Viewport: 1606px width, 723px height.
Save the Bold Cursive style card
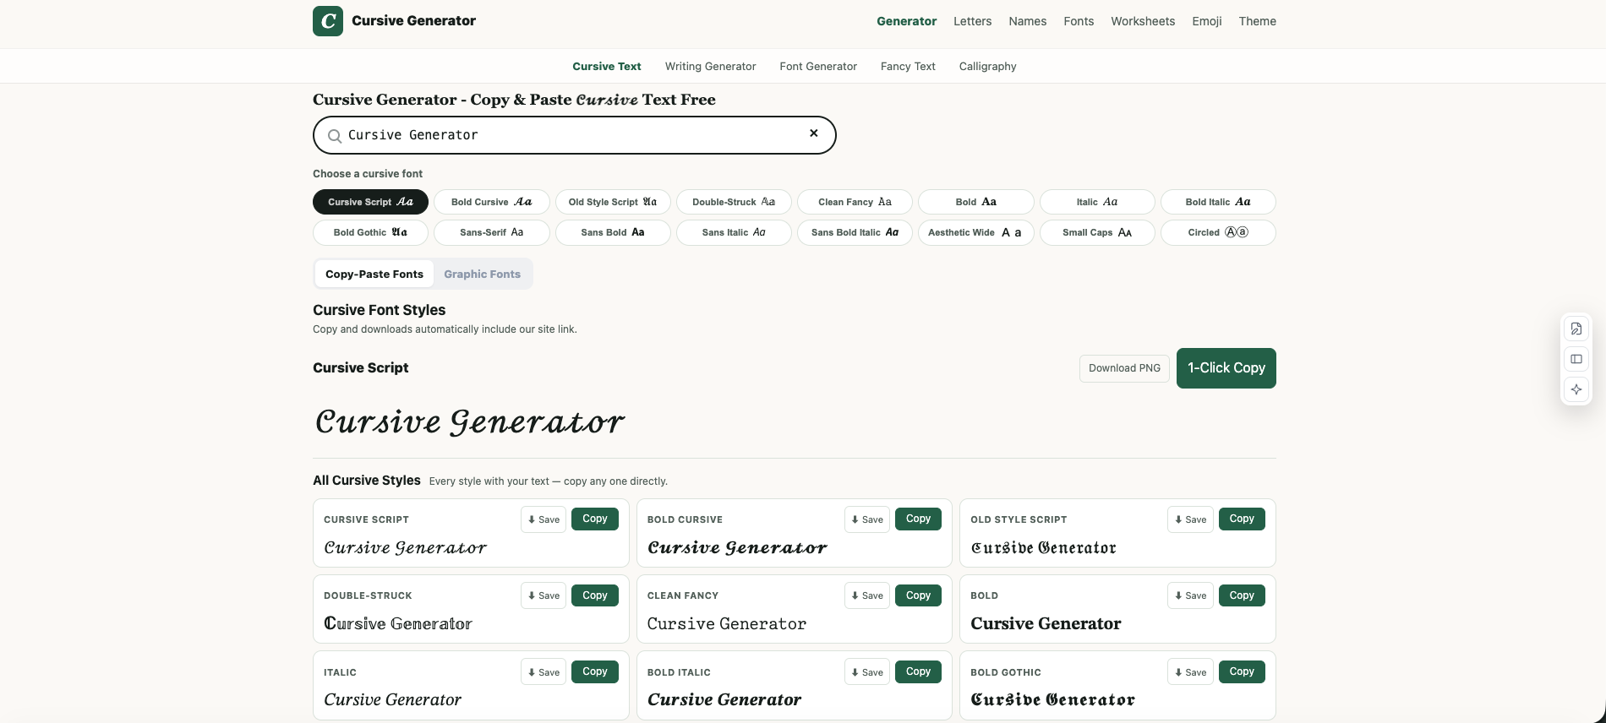click(867, 519)
